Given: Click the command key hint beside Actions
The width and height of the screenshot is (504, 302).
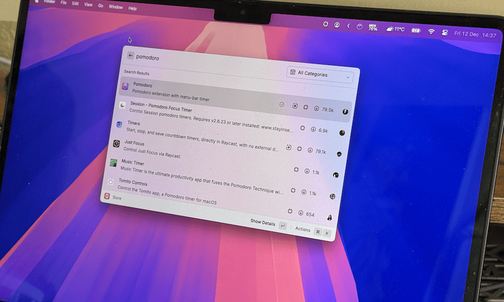Looking at the screenshot, I should [318, 232].
